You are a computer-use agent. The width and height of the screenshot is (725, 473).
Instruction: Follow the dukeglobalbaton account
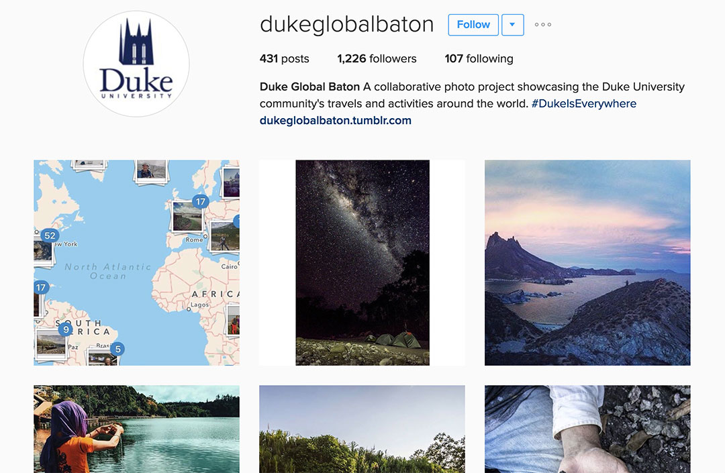[473, 24]
